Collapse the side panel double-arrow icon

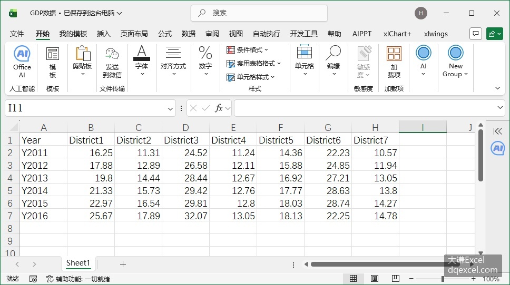coord(498,131)
